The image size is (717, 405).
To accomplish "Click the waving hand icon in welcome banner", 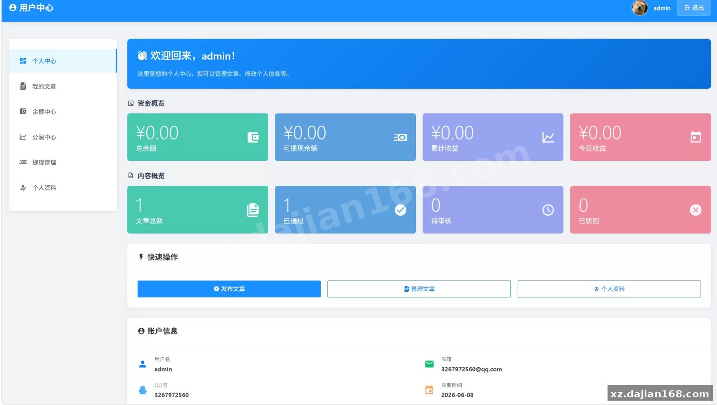I will [142, 56].
